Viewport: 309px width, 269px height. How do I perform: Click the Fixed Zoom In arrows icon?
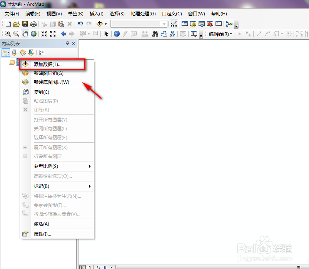tap(44, 34)
